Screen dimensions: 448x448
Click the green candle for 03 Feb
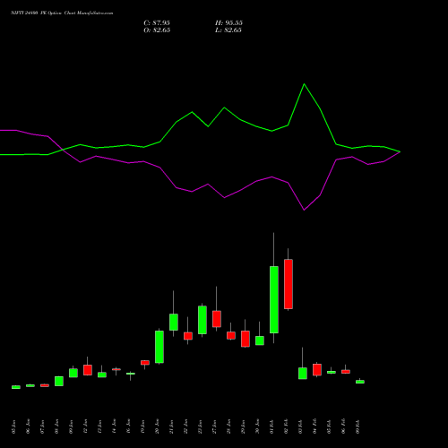click(303, 374)
